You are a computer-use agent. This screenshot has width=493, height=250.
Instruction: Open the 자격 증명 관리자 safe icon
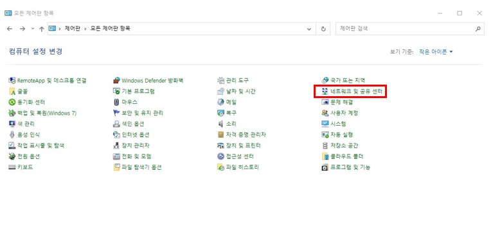[220, 135]
